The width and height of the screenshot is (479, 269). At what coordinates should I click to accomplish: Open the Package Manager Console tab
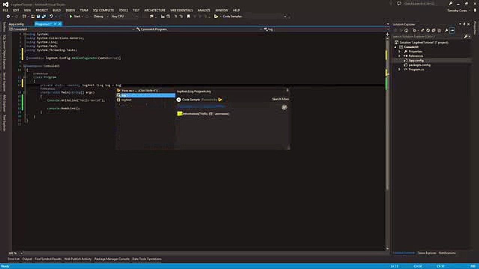click(112, 259)
